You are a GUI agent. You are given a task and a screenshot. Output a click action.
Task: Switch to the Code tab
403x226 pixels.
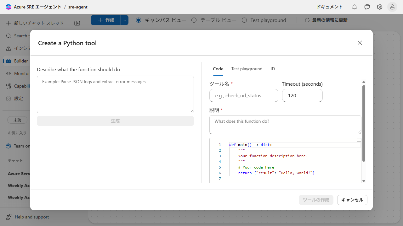(218, 69)
